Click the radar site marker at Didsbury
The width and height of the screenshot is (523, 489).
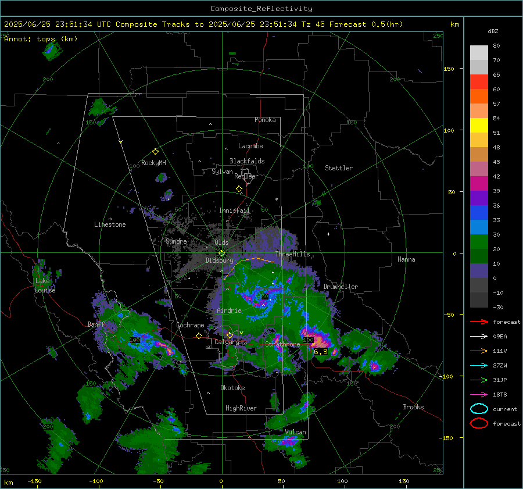coord(221,254)
